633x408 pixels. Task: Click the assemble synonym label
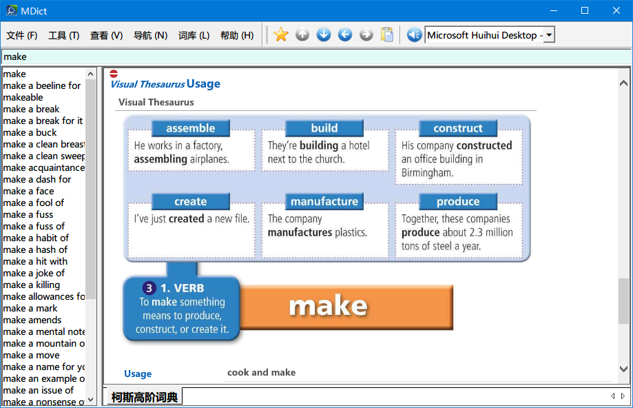pos(191,128)
